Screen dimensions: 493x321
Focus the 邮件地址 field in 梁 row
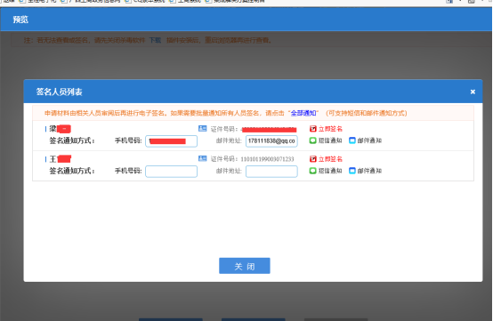click(271, 141)
